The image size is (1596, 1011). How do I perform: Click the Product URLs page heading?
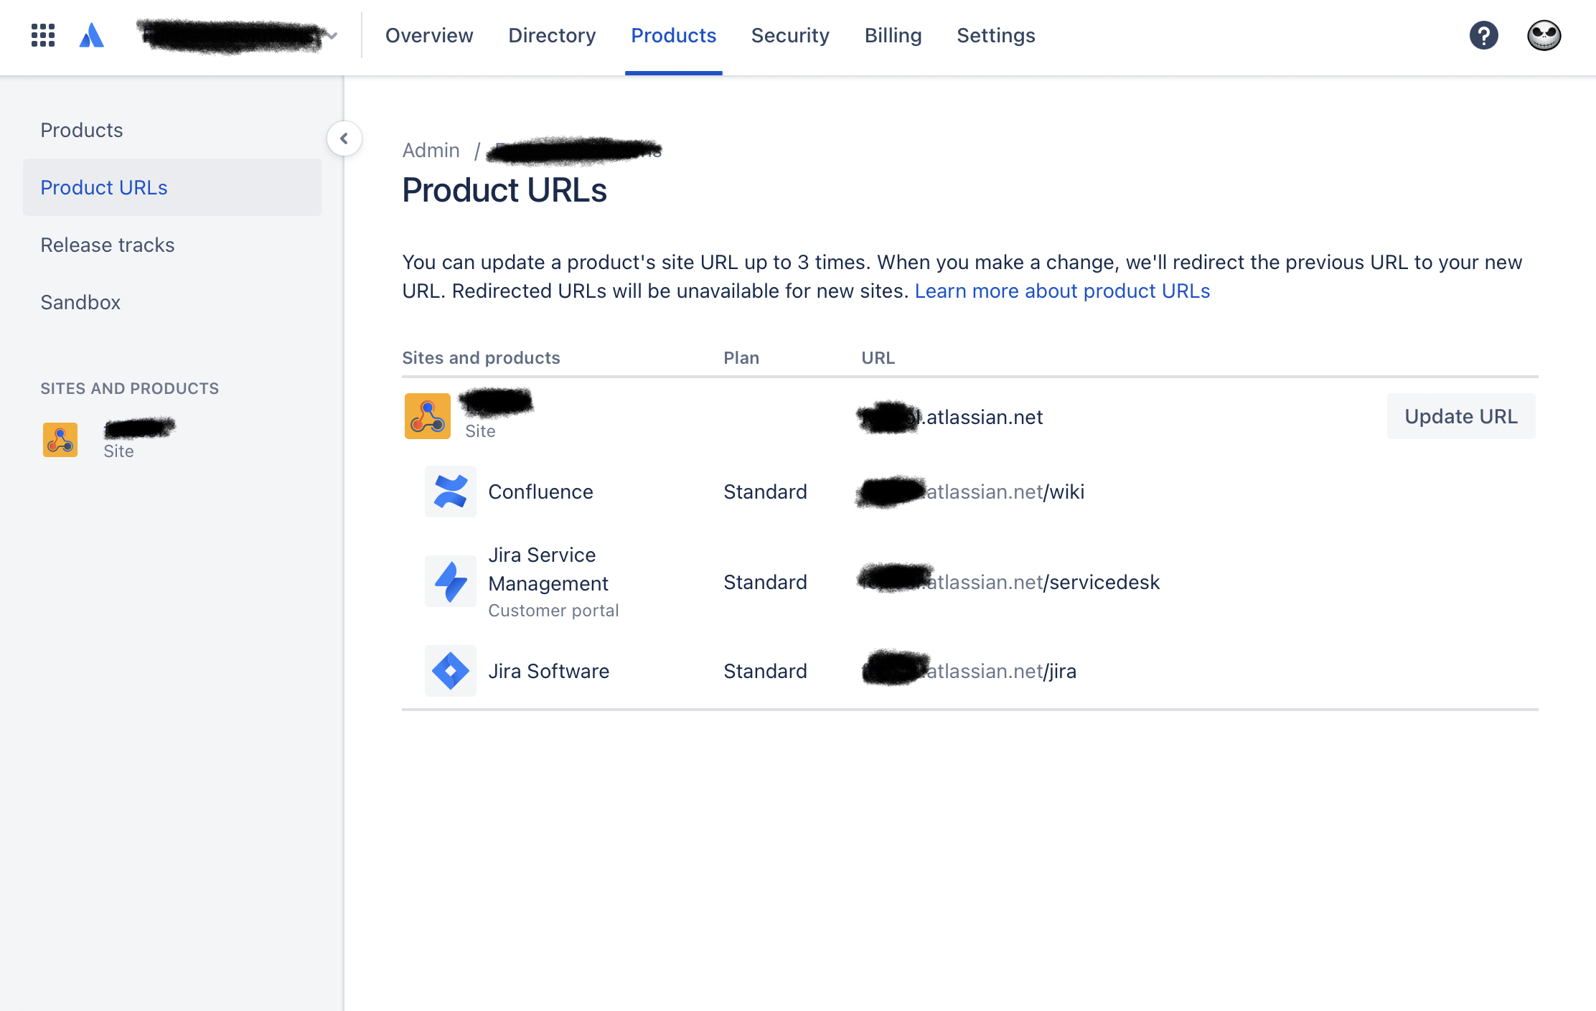[x=504, y=190]
